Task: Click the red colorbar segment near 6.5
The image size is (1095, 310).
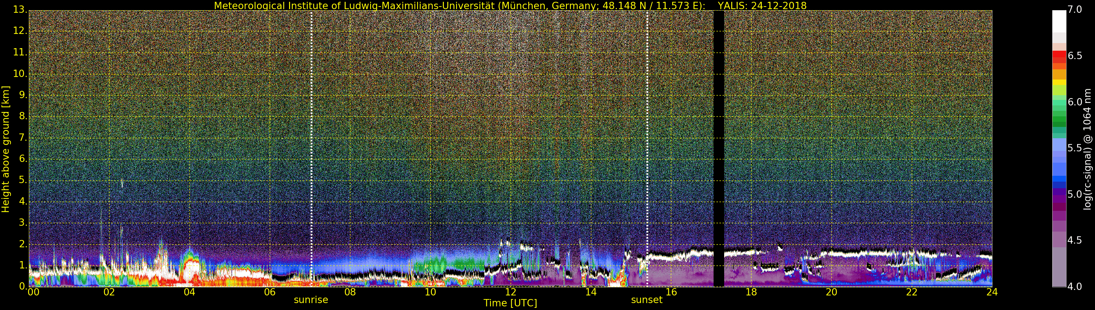Action: click(x=1059, y=54)
